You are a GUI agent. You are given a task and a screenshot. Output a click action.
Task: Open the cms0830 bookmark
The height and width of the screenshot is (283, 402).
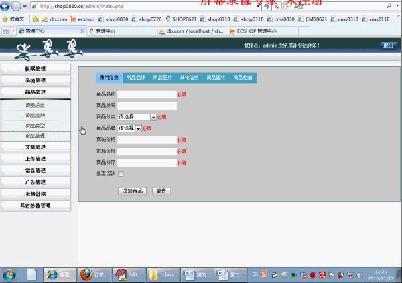tap(281, 19)
